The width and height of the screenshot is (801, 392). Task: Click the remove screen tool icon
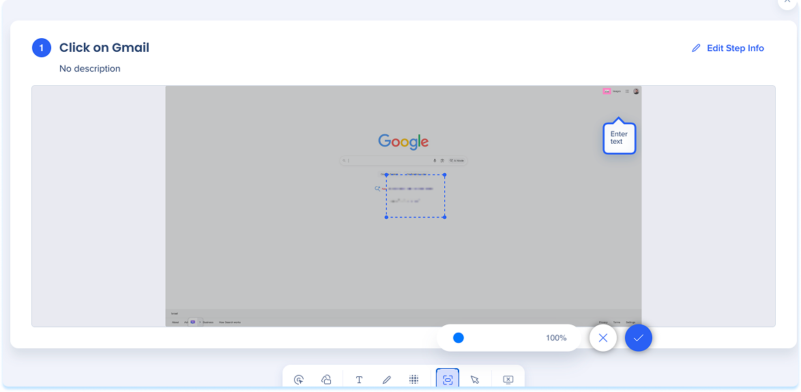click(508, 380)
